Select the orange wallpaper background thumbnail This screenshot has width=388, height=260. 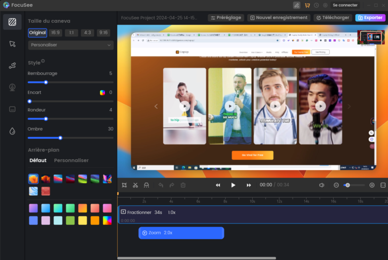pos(33,179)
